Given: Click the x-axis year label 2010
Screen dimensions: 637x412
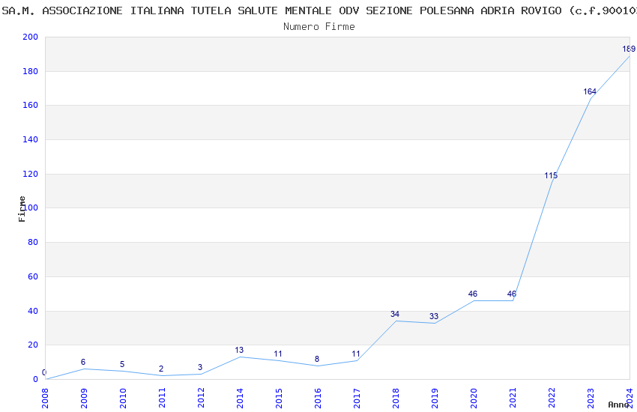Looking at the screenshot, I should (123, 399).
